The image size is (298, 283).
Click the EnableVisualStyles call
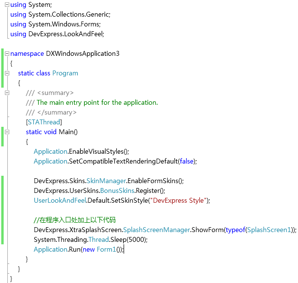pyautogui.click(x=99, y=152)
